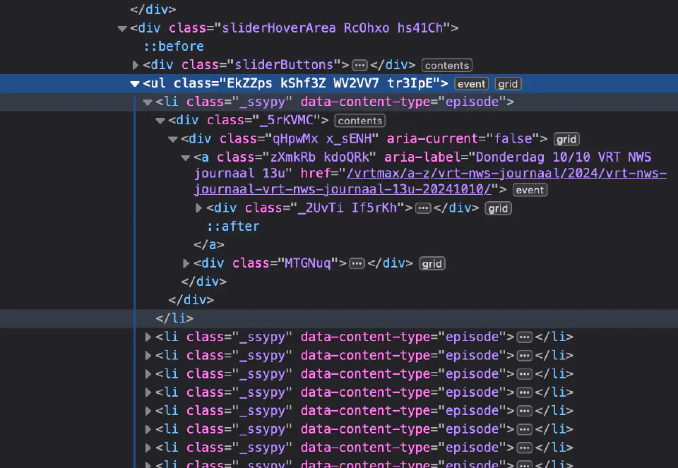The image size is (678, 468).
Task: Click the class value "EkZZps kShf3Z WV2VV7 tr3IpE"
Action: [x=331, y=83]
